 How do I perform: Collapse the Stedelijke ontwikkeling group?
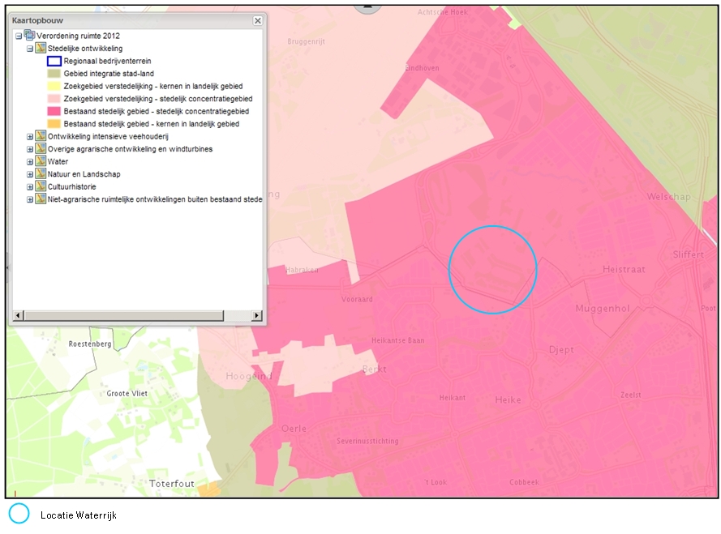tap(30, 49)
